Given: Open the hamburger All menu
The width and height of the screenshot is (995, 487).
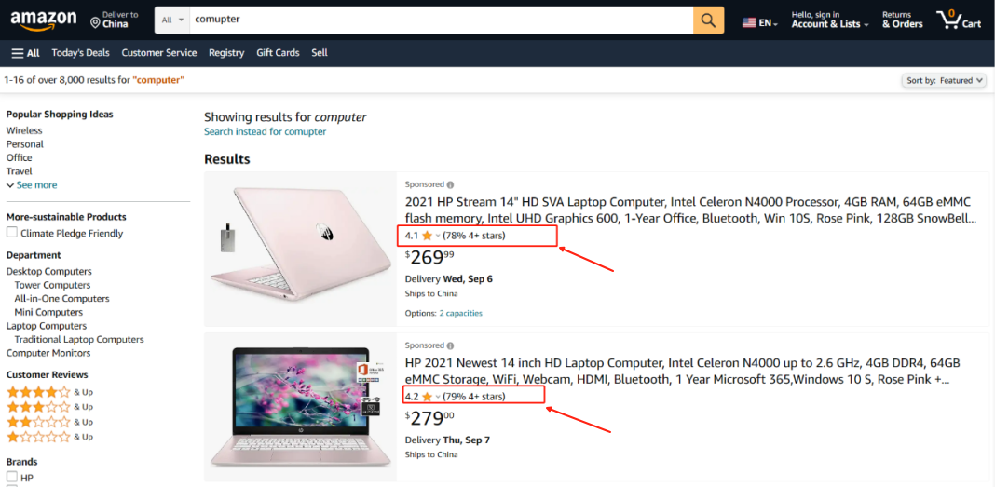Looking at the screenshot, I should (25, 53).
